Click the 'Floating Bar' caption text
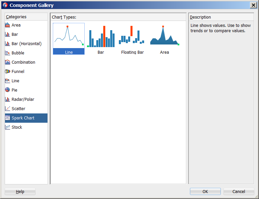The width and height of the screenshot is (259, 199). [132, 52]
